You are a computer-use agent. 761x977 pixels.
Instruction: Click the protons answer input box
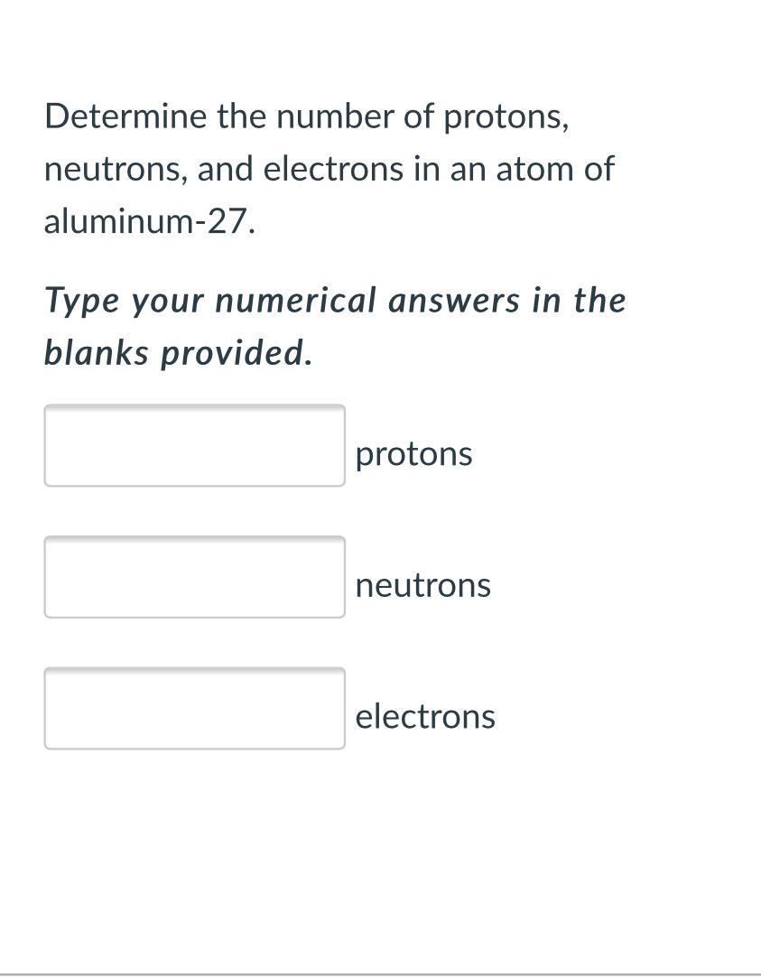click(194, 445)
